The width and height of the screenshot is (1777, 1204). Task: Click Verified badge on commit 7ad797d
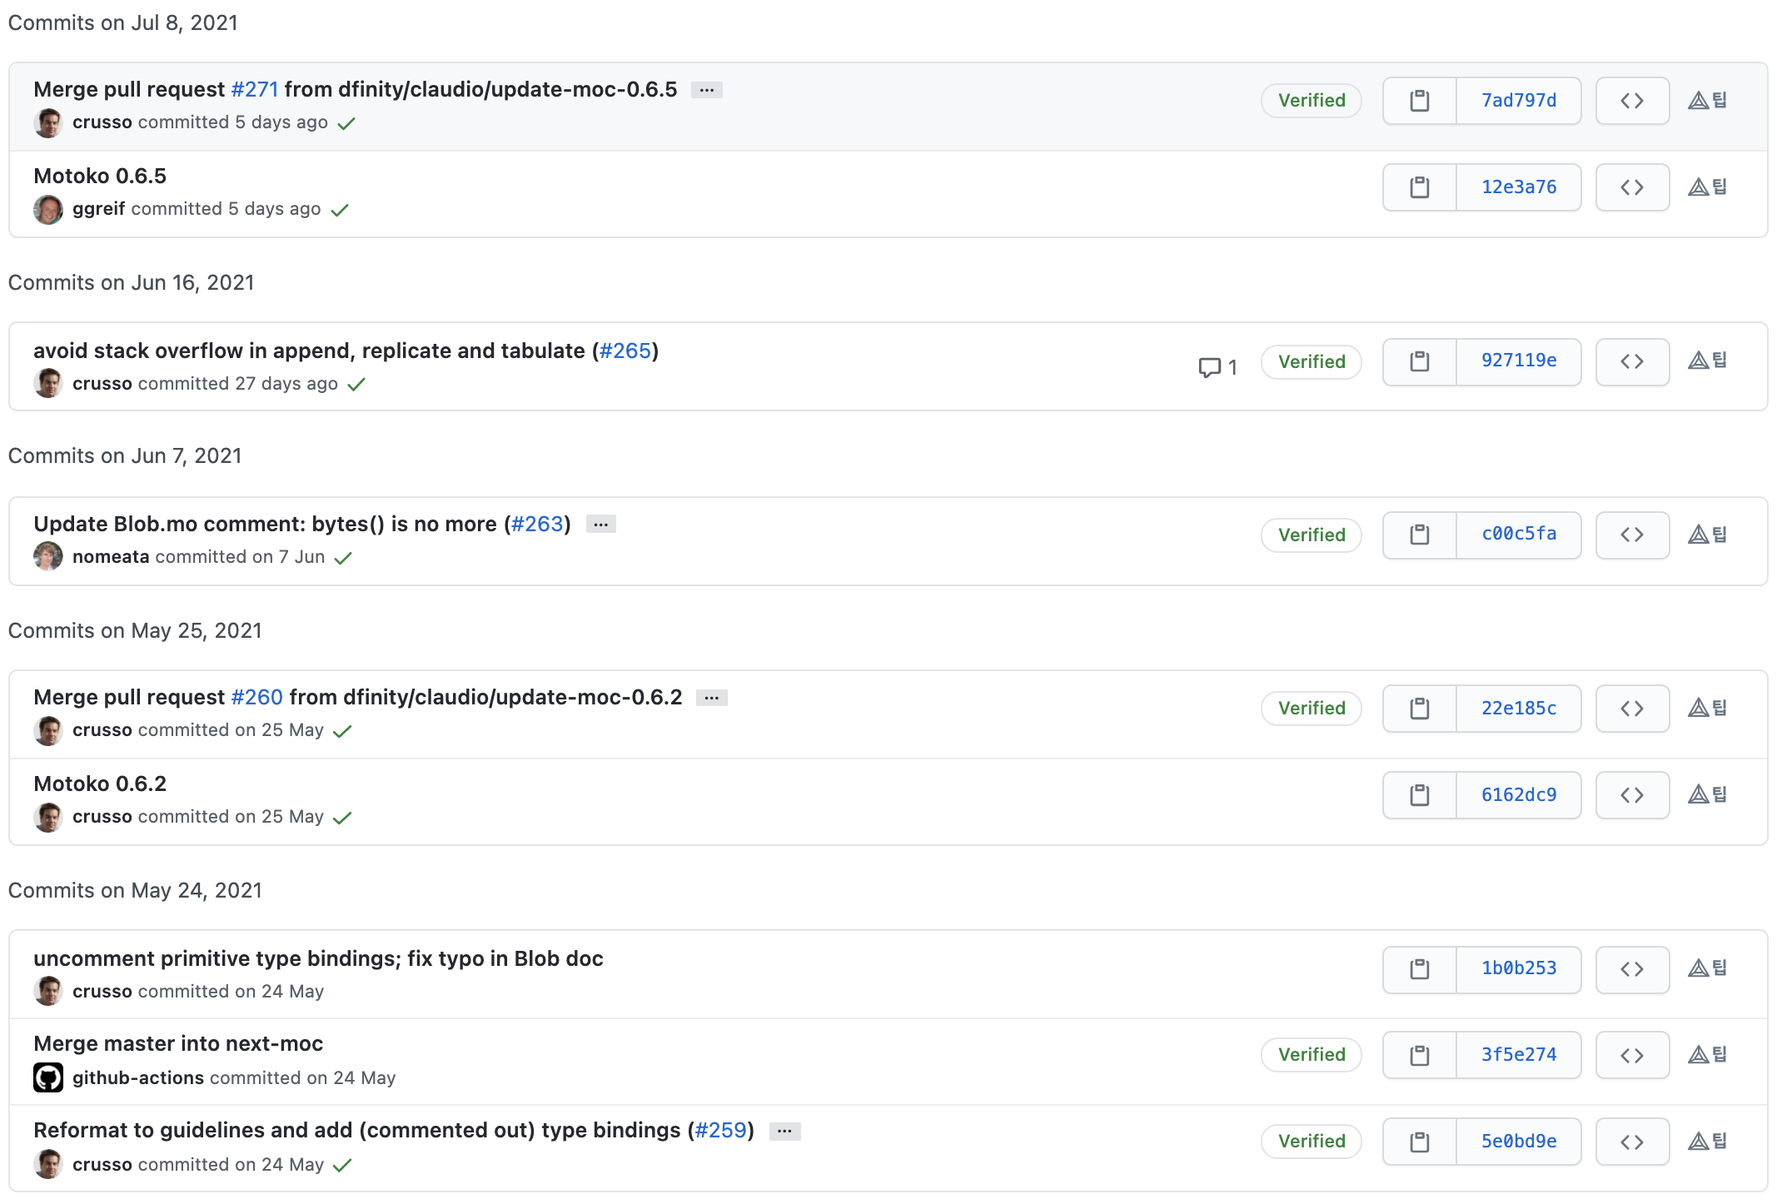coord(1311,101)
